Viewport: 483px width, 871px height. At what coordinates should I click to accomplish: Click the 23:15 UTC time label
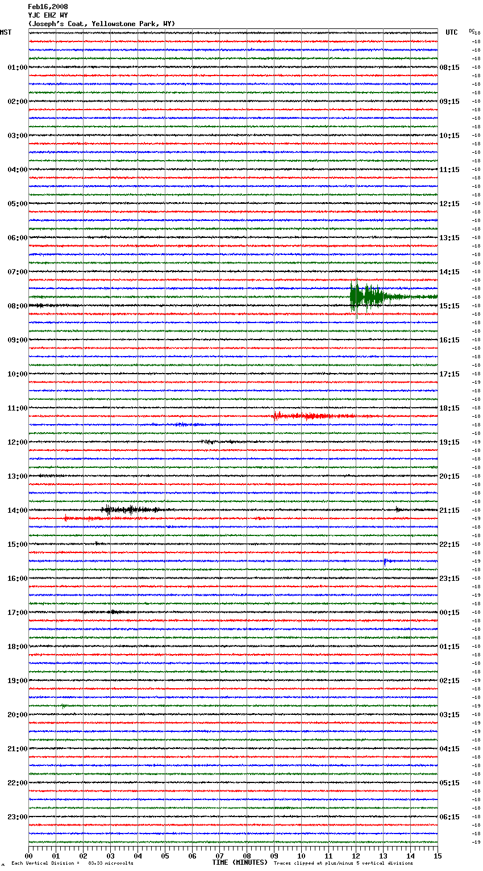click(x=449, y=579)
